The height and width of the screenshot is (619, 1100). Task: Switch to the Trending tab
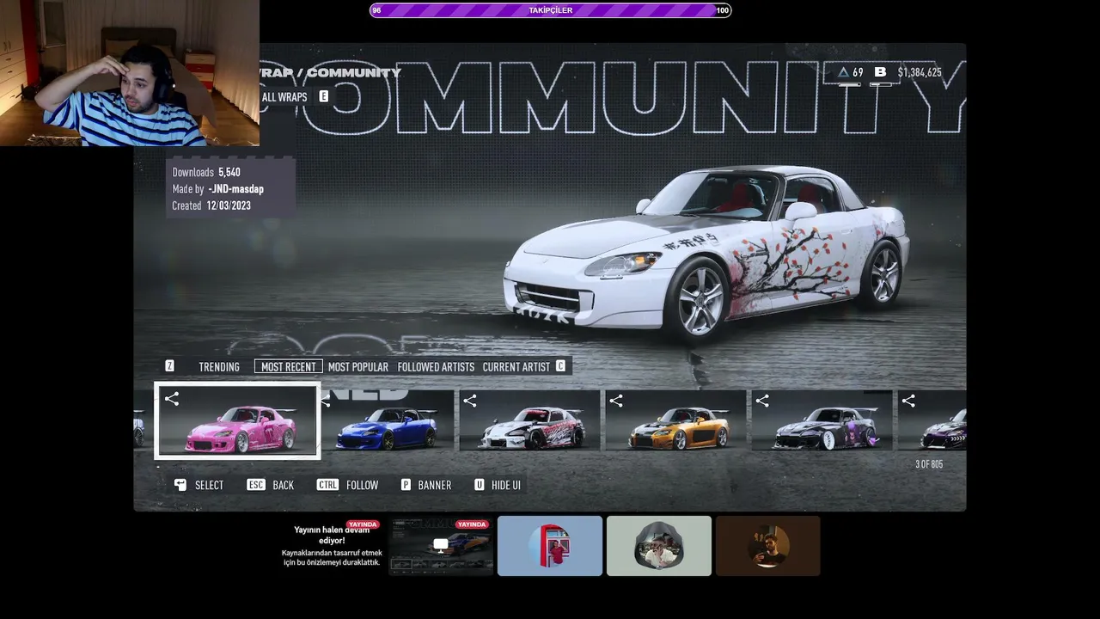coord(219,367)
